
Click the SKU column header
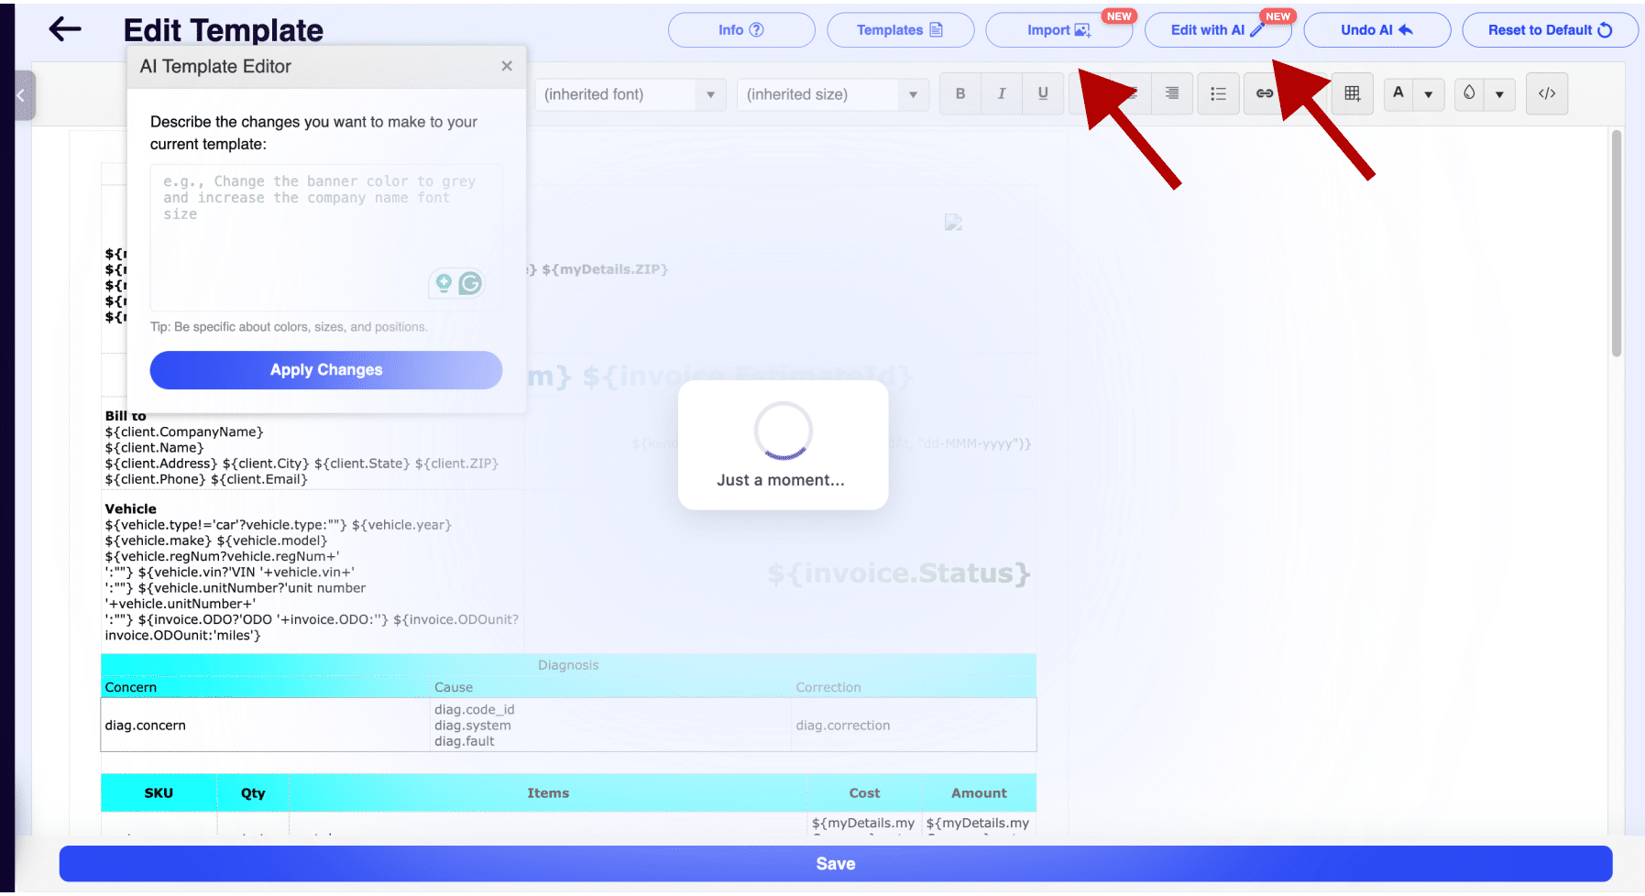pos(159,793)
